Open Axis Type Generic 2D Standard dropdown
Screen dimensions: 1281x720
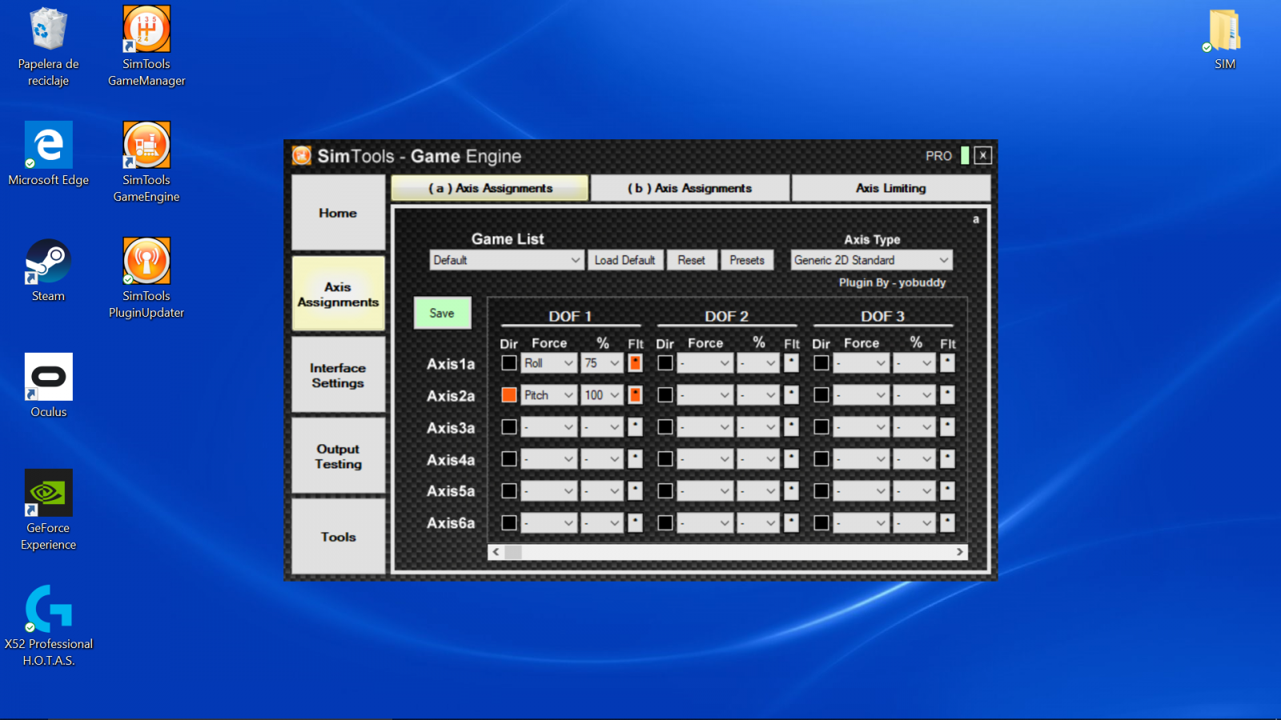(x=871, y=260)
